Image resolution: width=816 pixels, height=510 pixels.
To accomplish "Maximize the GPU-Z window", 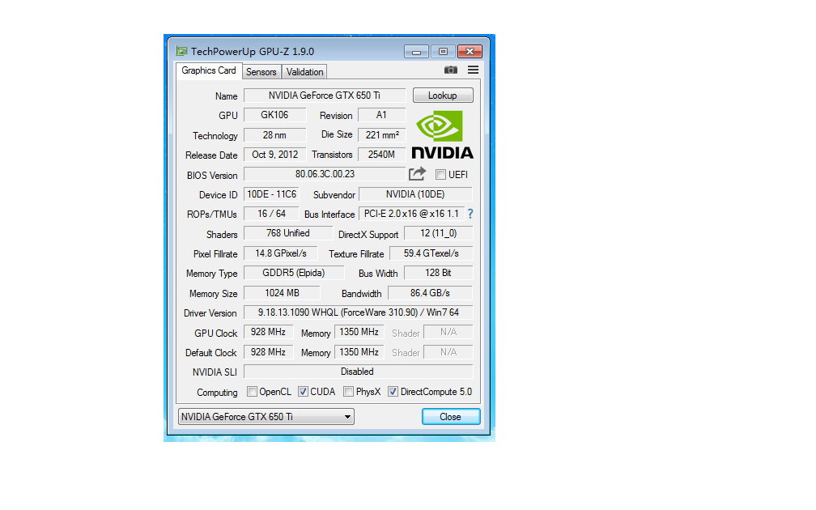I will point(443,52).
